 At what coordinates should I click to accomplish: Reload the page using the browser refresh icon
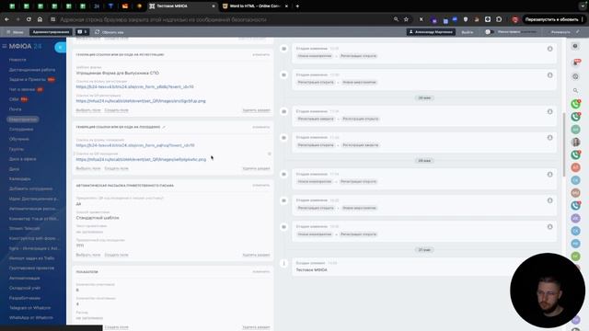pyautogui.click(x=29, y=19)
